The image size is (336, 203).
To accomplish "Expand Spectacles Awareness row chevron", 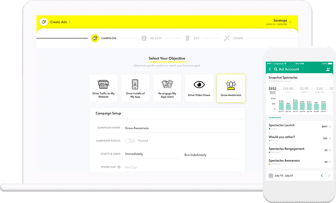I will point(330,162).
